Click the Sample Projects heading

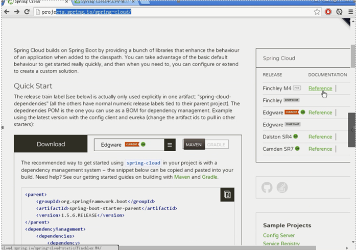pyautogui.click(x=287, y=226)
